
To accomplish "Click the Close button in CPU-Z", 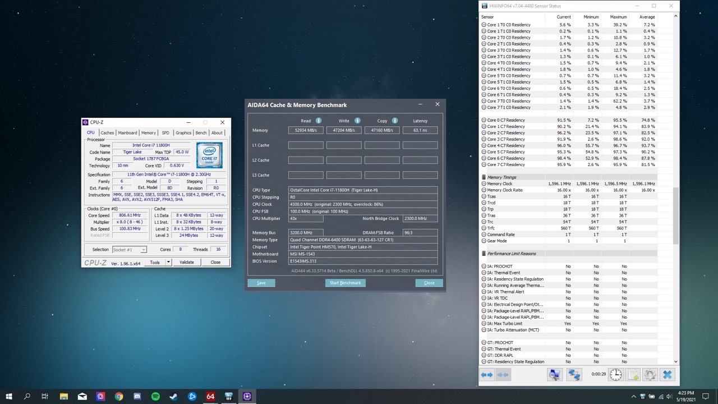I will tap(215, 262).
